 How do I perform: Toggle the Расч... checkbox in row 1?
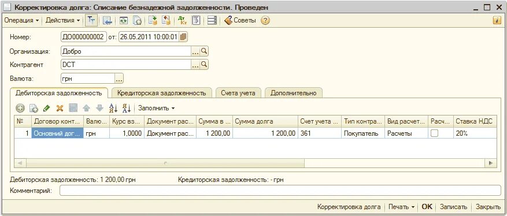click(434, 133)
